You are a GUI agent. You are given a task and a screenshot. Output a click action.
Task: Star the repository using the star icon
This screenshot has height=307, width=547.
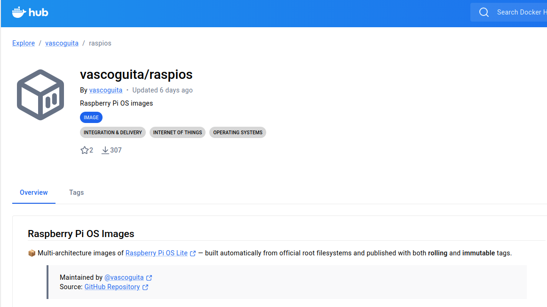[85, 150]
